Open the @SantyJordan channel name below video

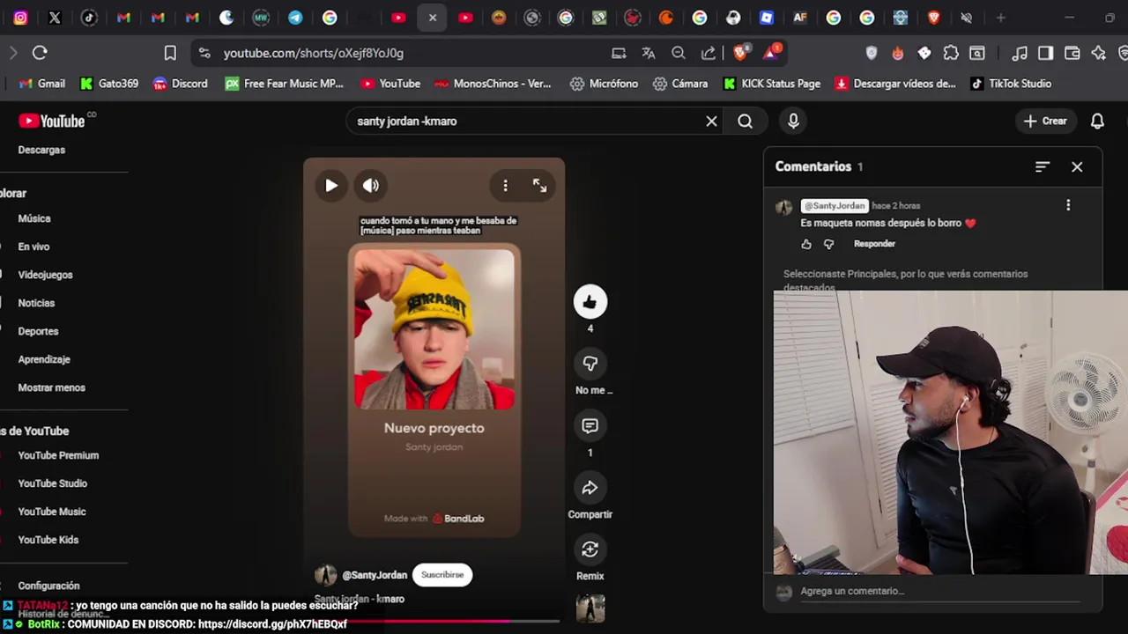click(375, 575)
